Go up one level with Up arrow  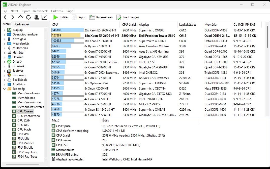[x=20, y=17]
